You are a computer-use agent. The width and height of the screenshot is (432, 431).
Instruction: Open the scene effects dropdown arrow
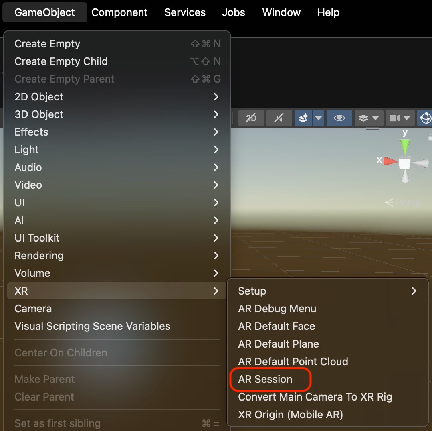319,118
